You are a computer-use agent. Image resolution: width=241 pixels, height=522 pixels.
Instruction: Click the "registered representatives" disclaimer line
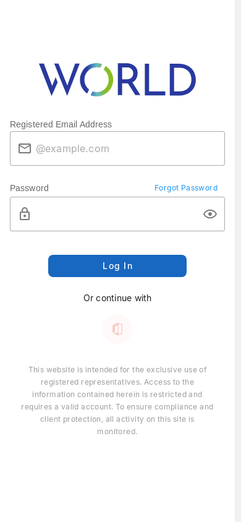click(117, 382)
